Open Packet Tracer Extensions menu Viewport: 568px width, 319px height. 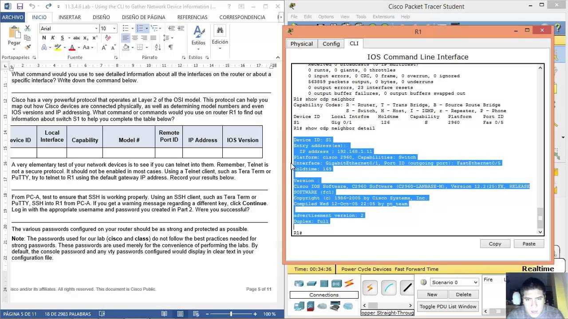(383, 17)
